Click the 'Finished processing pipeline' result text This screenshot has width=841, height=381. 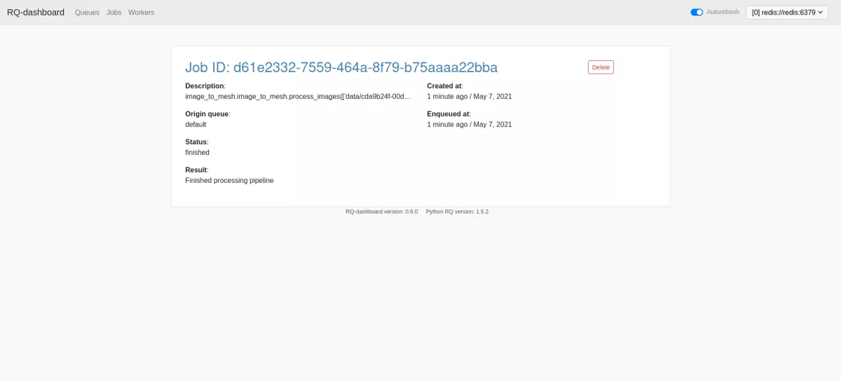point(229,180)
